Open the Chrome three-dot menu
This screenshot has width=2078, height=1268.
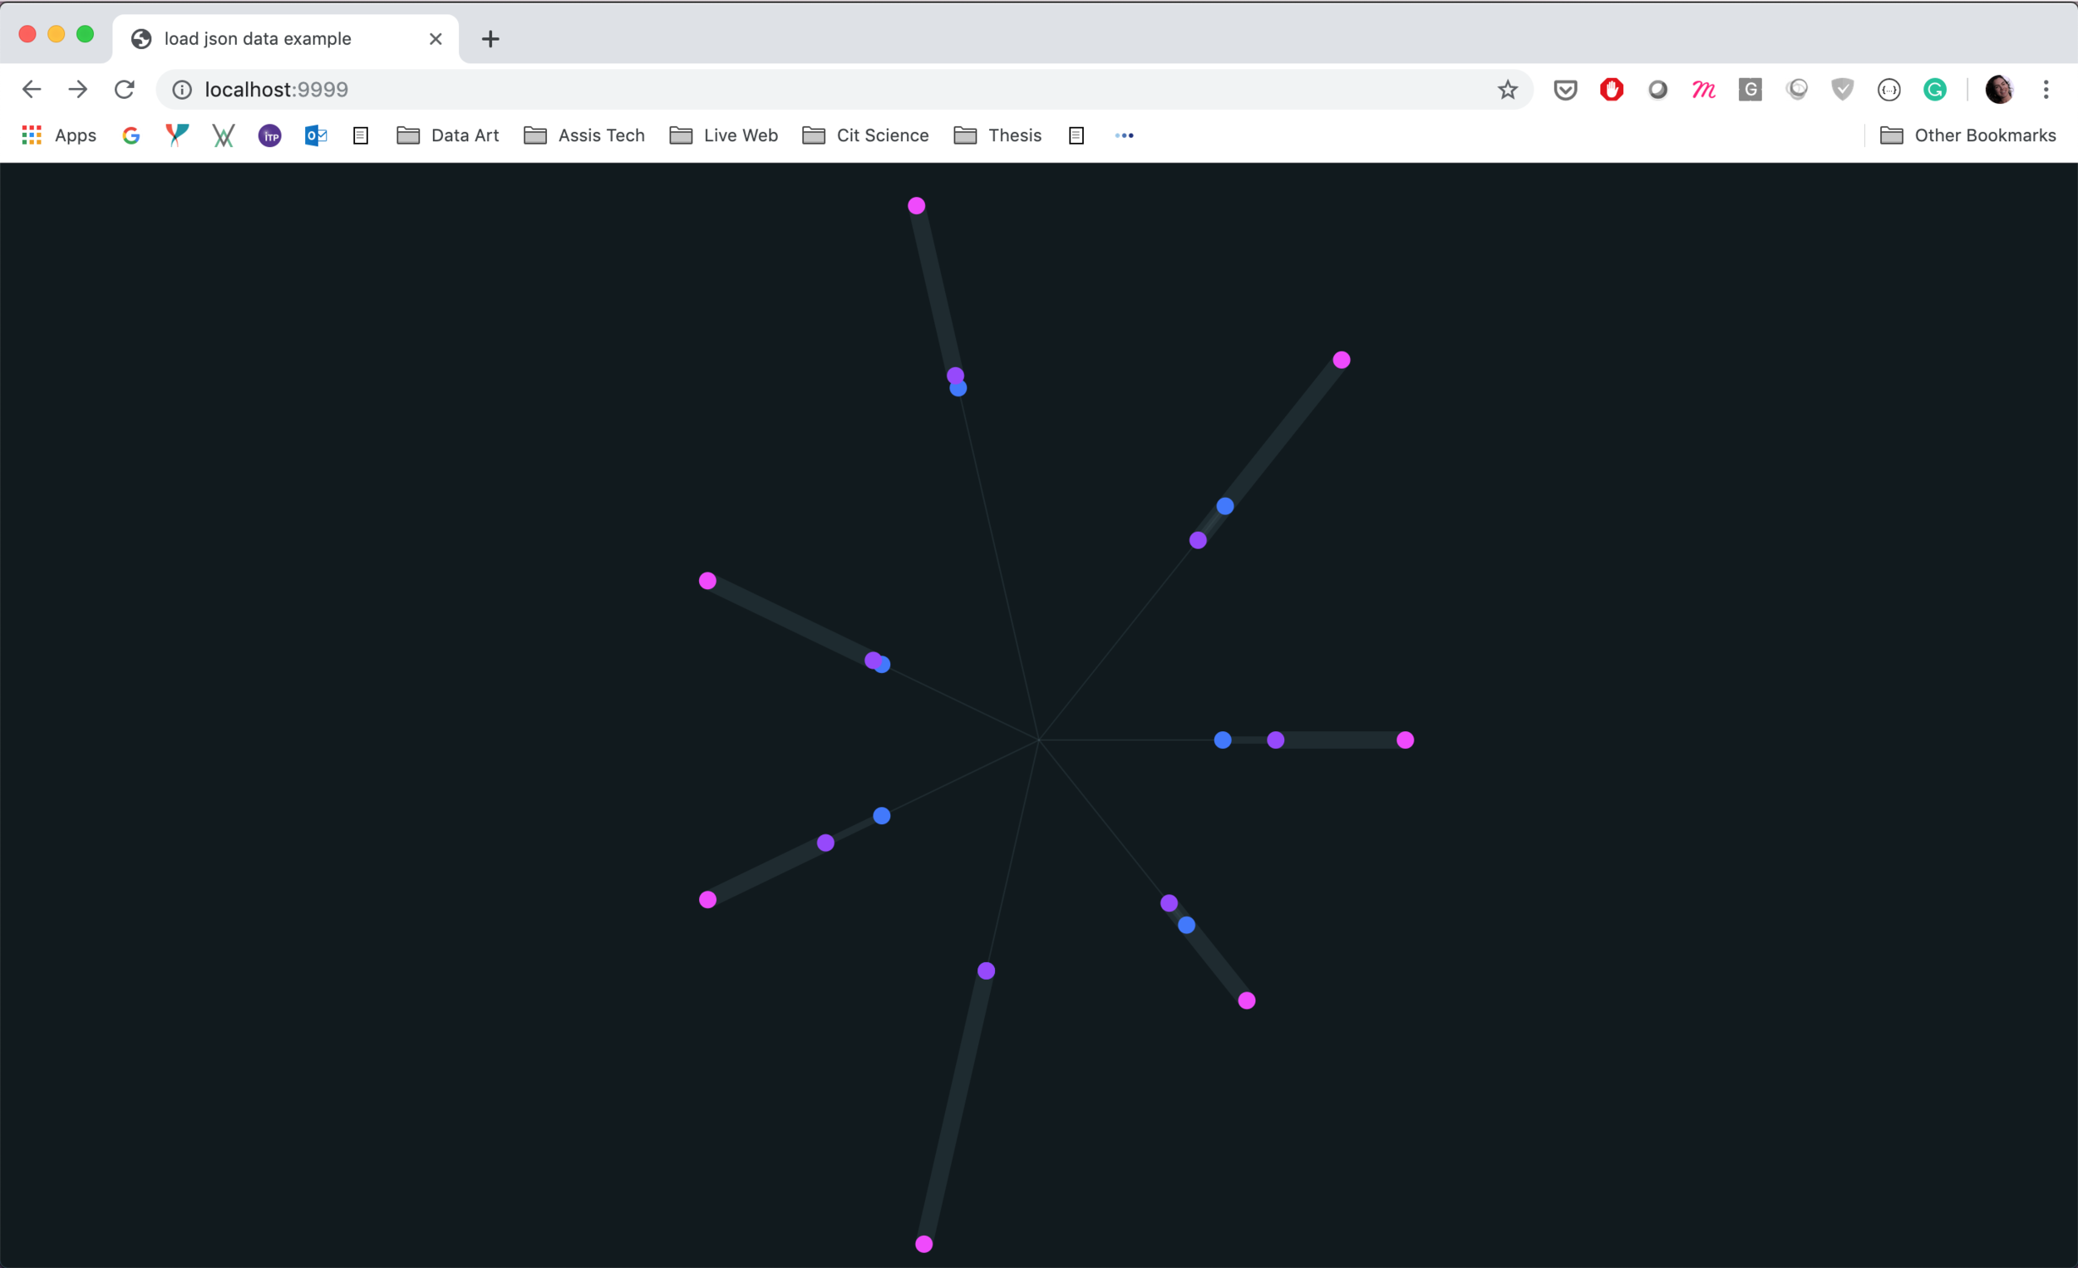pyautogui.click(x=2046, y=90)
